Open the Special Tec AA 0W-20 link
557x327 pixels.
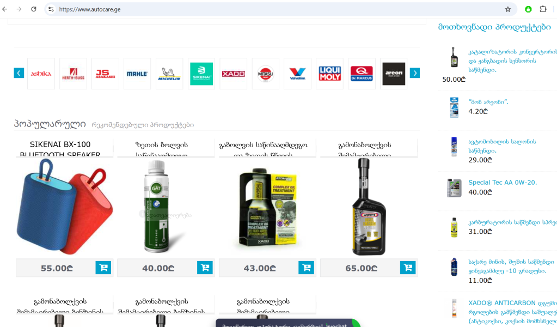click(503, 183)
